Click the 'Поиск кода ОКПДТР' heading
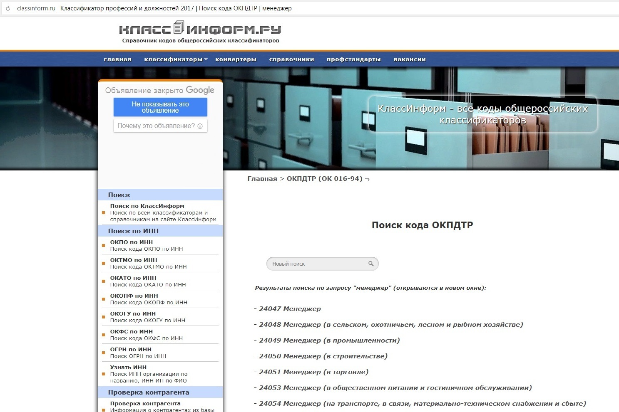Viewport: 619px width, 412px height. (422, 225)
